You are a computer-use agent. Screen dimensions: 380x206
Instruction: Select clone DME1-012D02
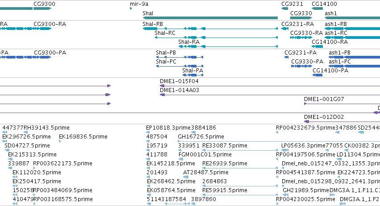point(342,122)
